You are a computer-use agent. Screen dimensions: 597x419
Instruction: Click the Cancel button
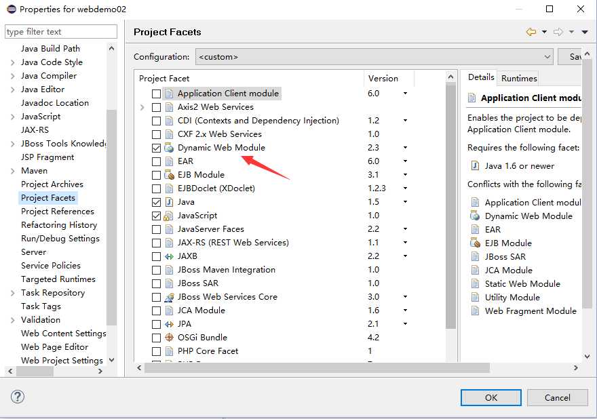557,398
